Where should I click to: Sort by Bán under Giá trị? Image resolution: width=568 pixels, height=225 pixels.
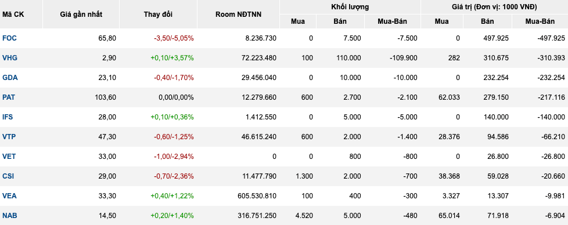488,21
